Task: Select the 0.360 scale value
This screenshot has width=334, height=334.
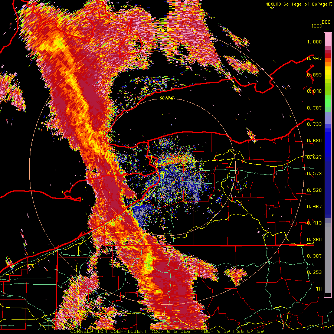Action: click(x=314, y=240)
